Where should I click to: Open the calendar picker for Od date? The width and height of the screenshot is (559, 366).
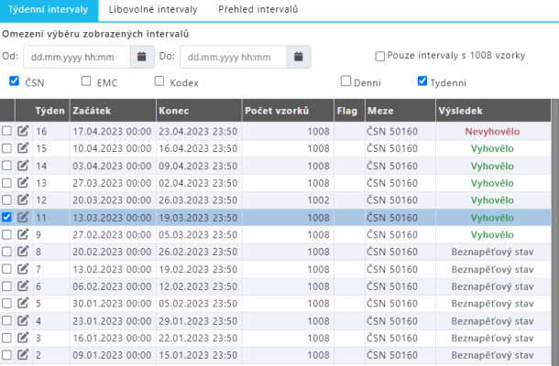(141, 57)
